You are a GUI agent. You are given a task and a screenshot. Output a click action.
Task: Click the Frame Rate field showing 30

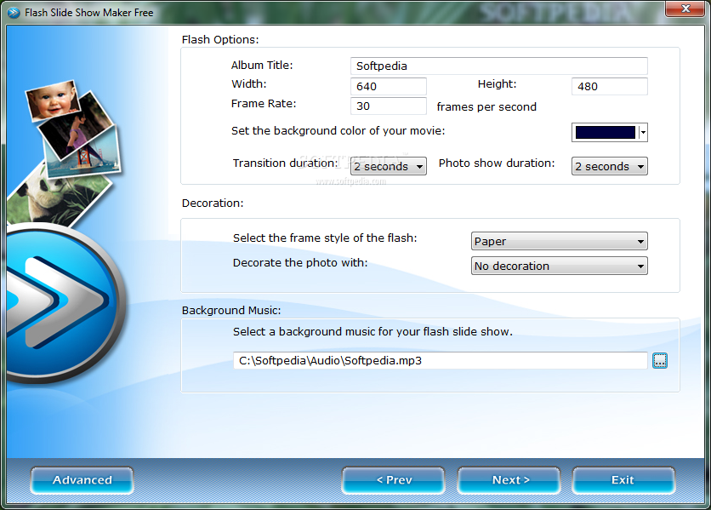[x=388, y=106]
